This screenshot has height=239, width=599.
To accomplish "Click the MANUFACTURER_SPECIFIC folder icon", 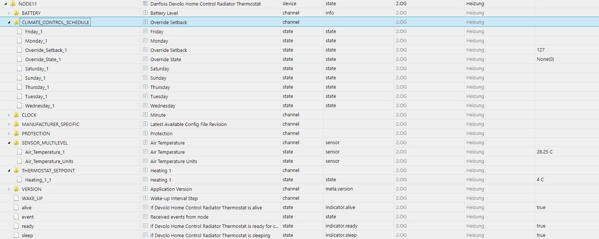I will point(16,124).
